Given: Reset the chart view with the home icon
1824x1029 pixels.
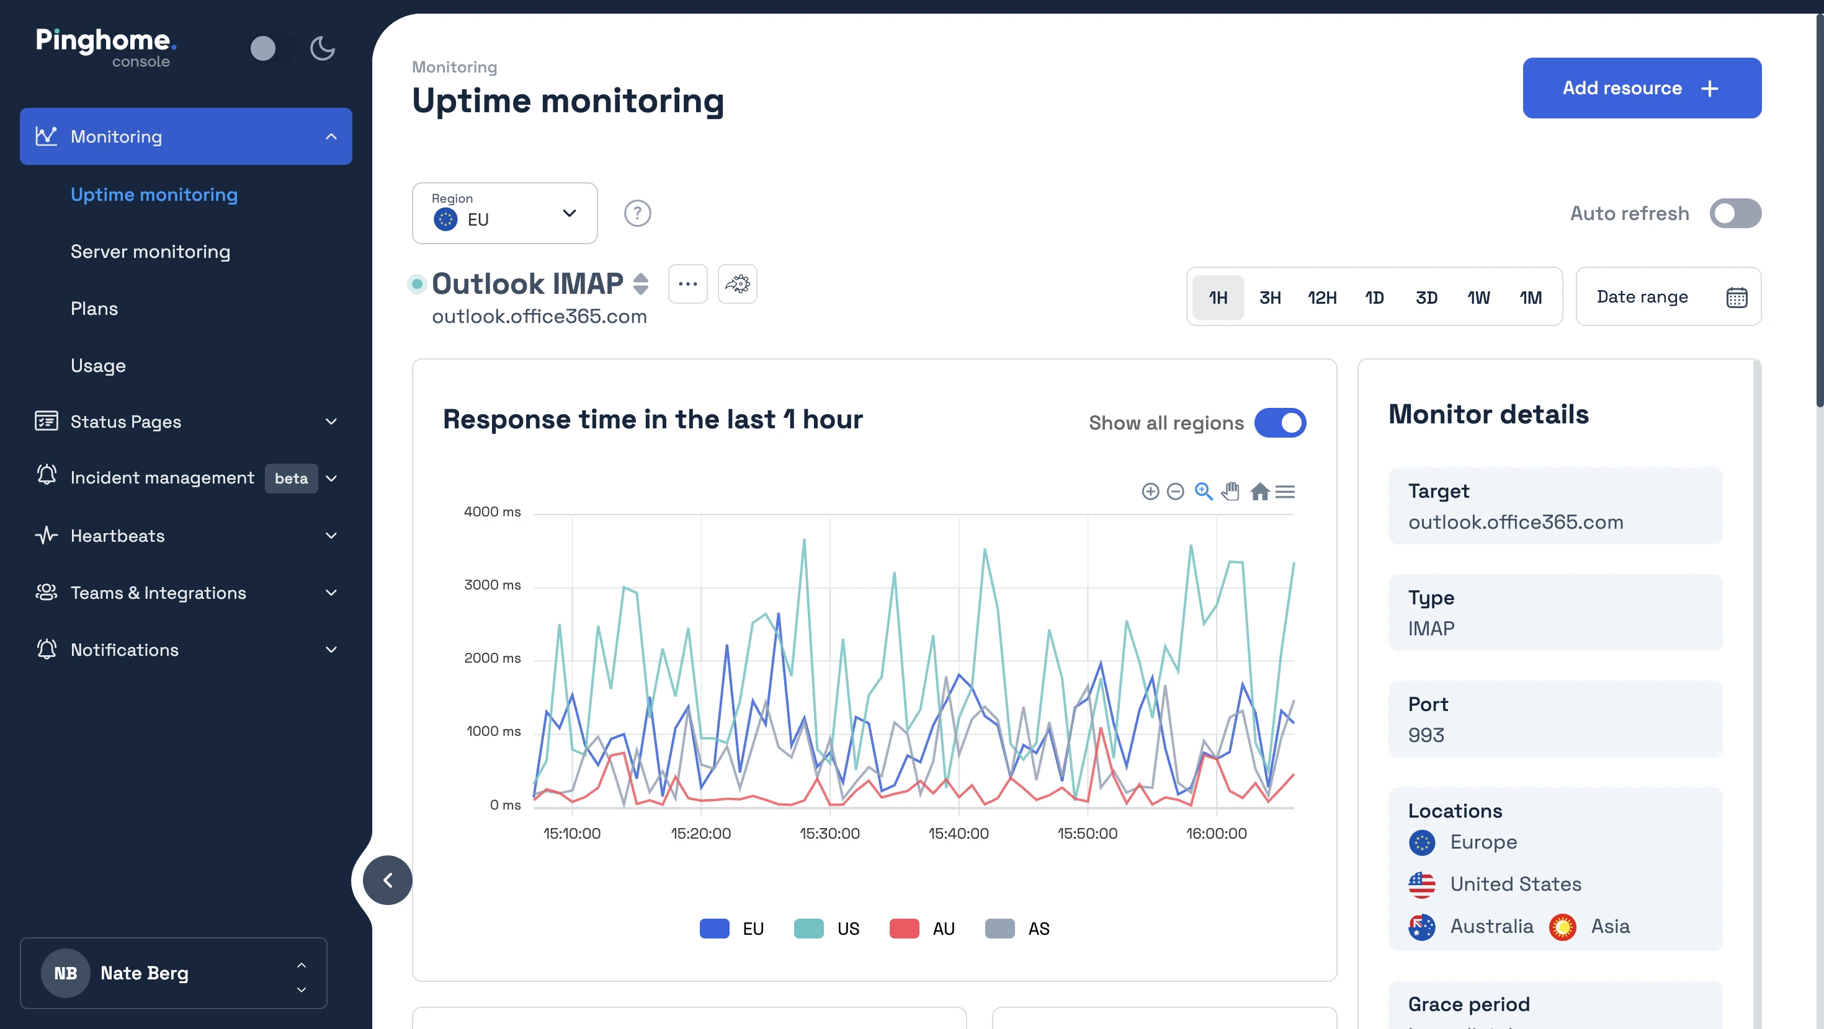Looking at the screenshot, I should coord(1259,490).
